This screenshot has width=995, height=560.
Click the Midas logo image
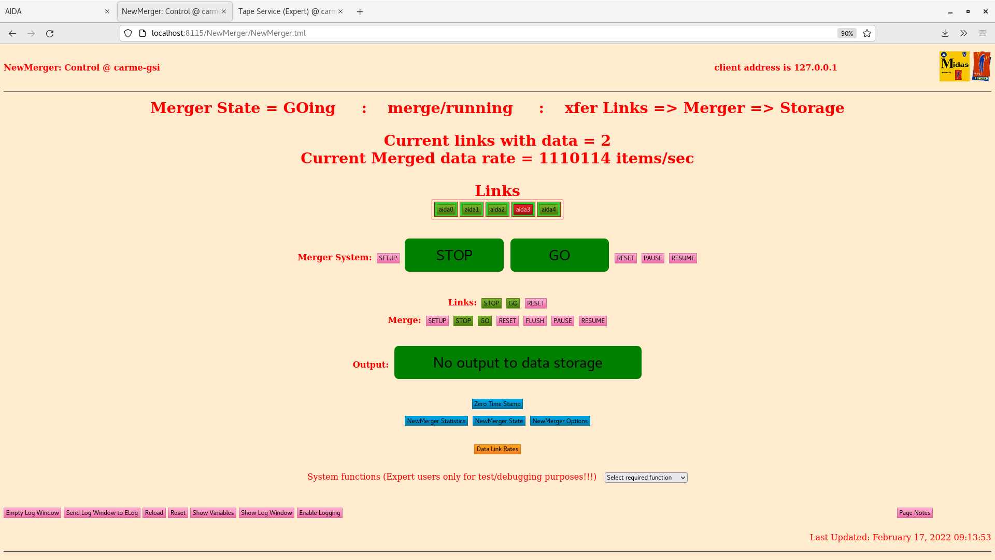[x=954, y=66]
